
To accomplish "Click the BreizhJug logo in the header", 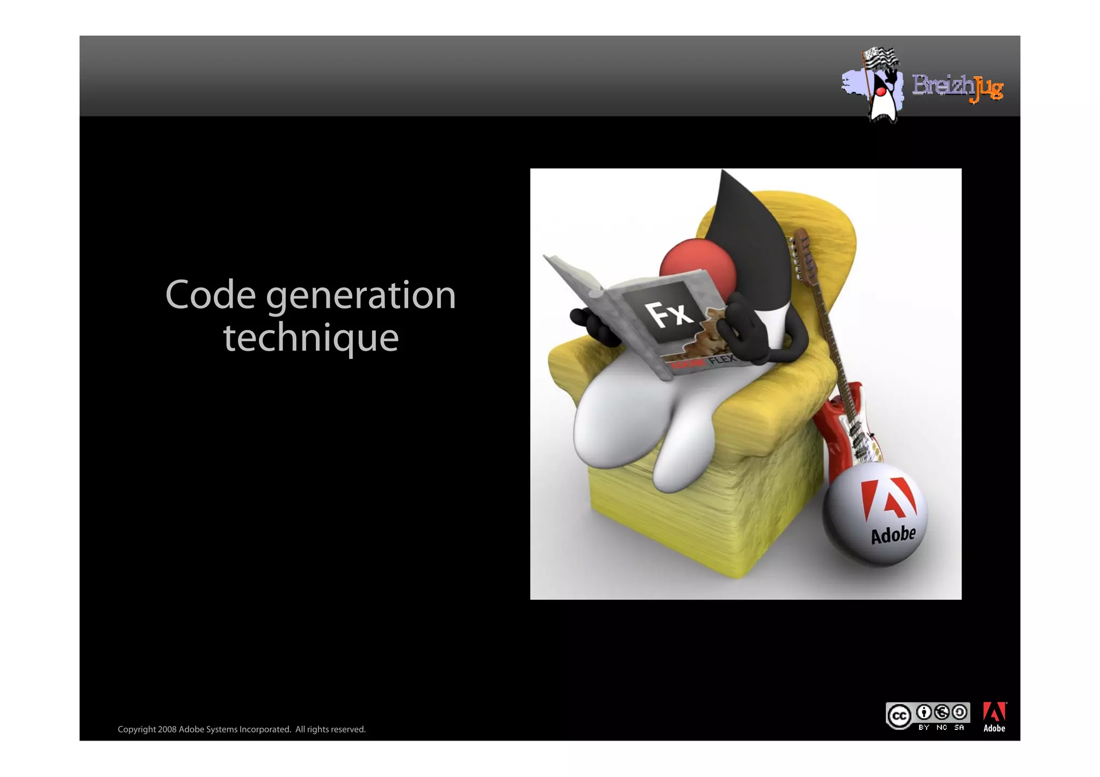I will point(922,85).
